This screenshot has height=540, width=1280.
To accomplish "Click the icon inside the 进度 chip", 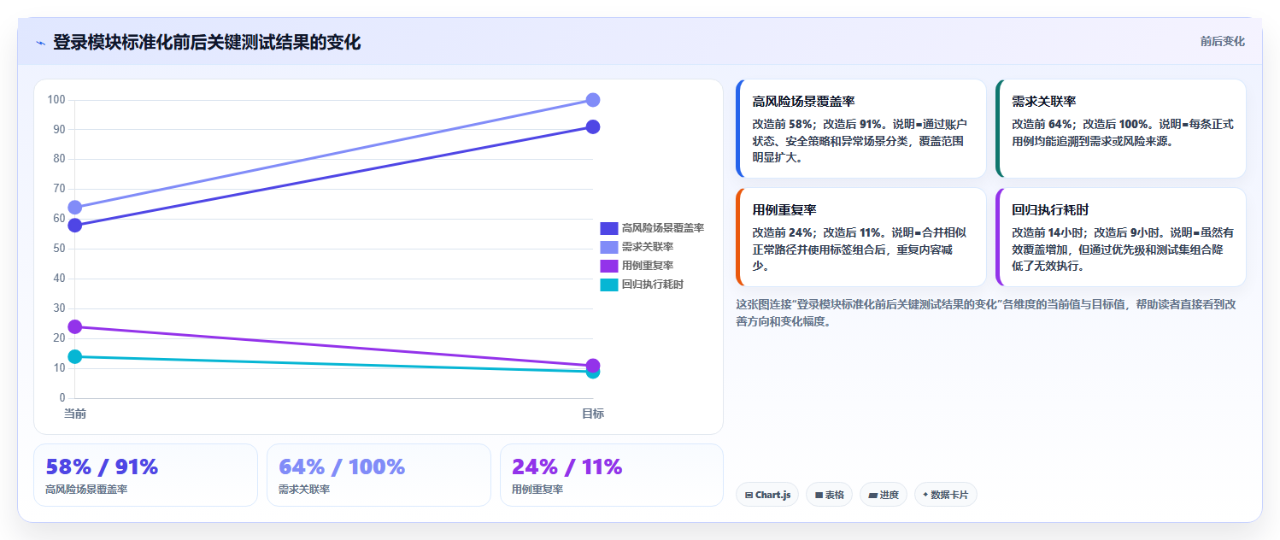I will click(872, 495).
